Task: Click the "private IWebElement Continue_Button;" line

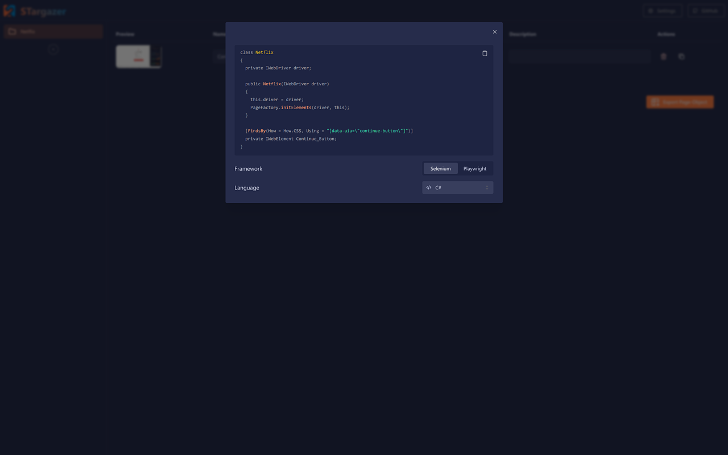Action: pyautogui.click(x=291, y=139)
